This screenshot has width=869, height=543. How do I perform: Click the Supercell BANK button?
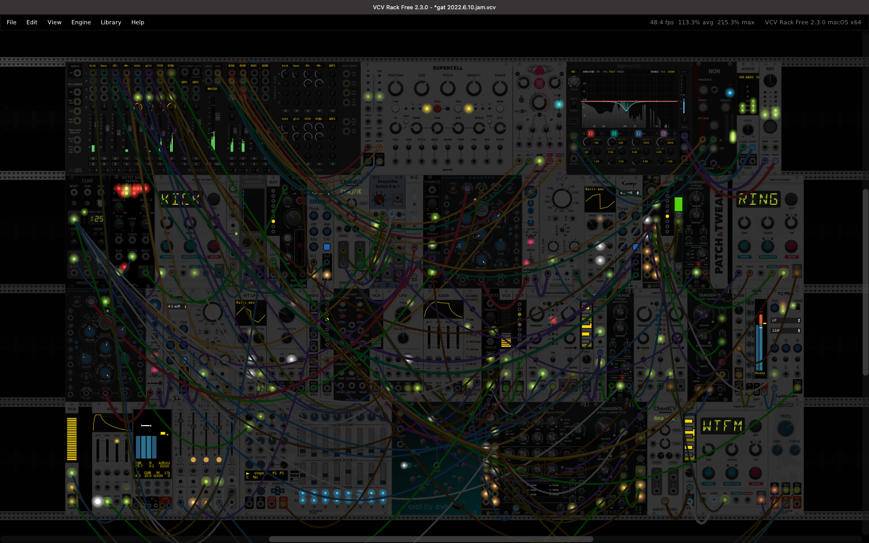click(x=500, y=109)
